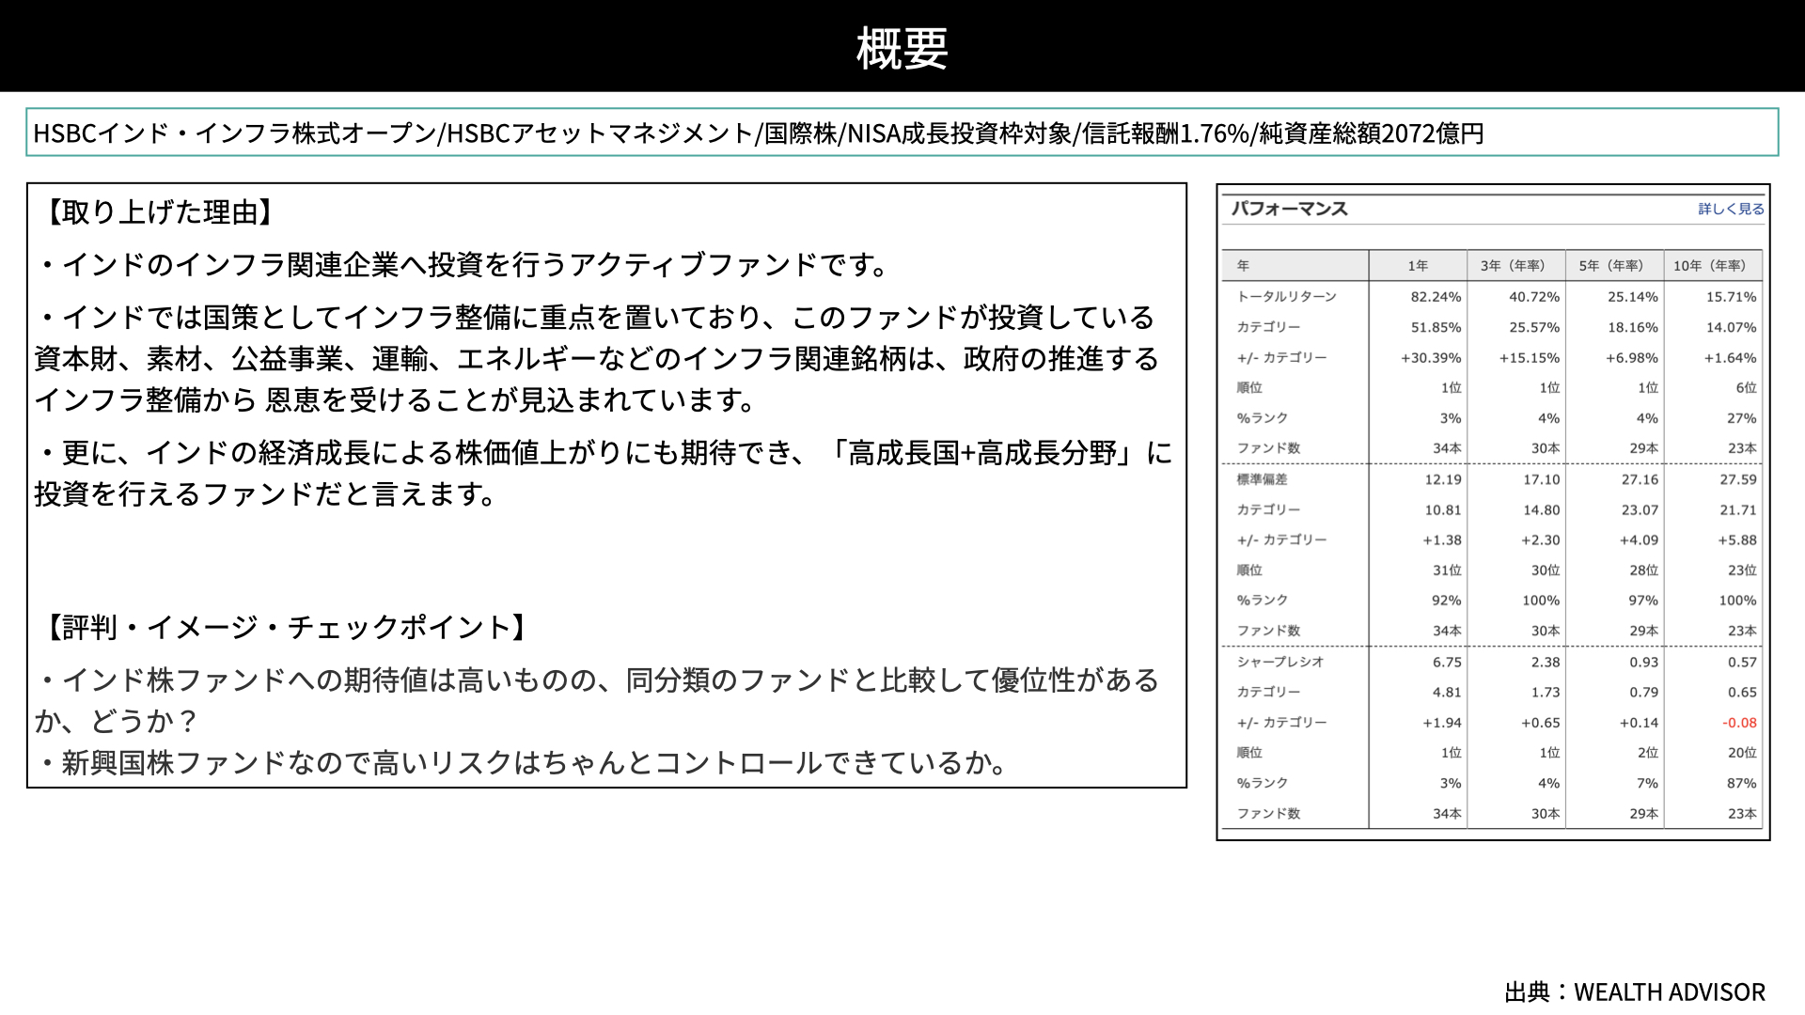1805x1015 pixels.
Task: Click the インドのインフラ関連企業へ投資 bullet line
Action: point(463,265)
